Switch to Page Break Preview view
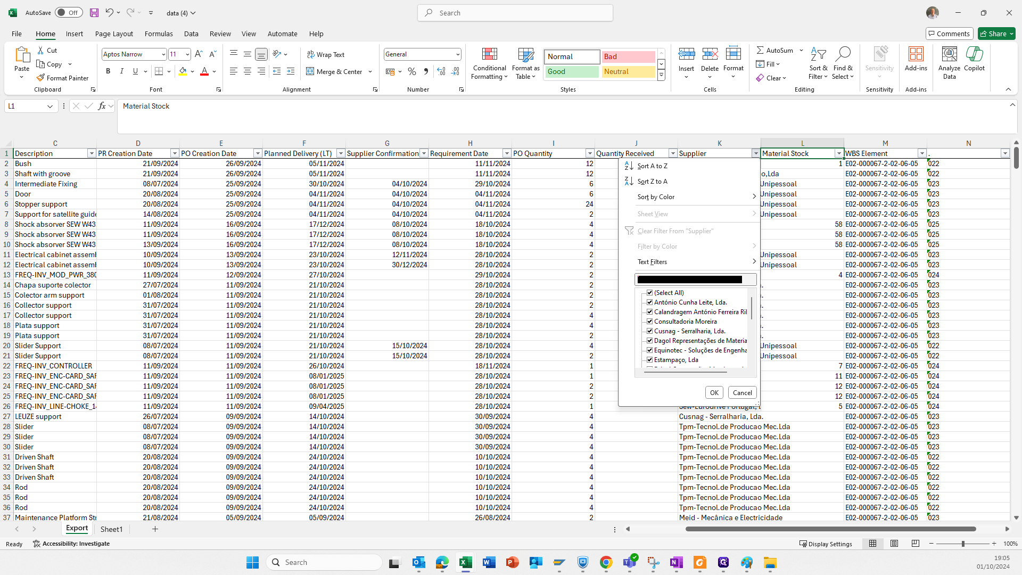The image size is (1022, 575). coord(915,544)
